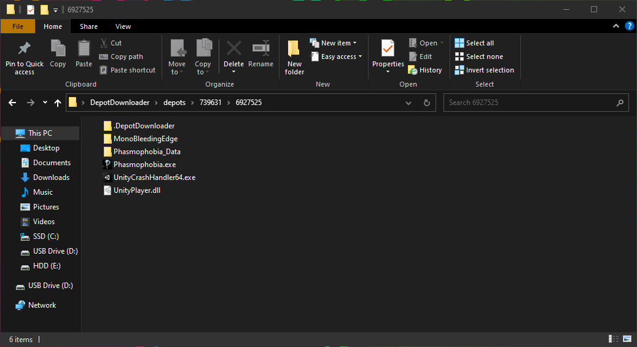Open the Move to menu
The image size is (637, 347).
(177, 57)
